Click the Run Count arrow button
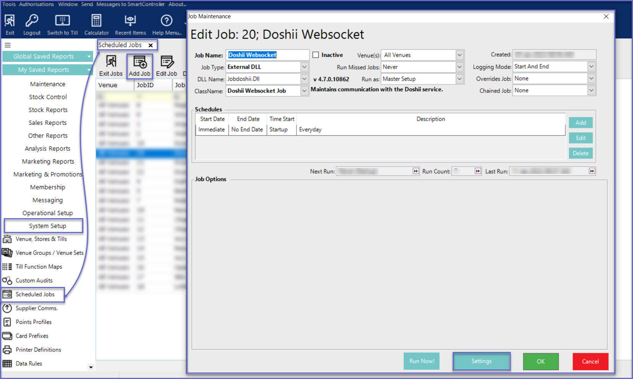 click(478, 171)
